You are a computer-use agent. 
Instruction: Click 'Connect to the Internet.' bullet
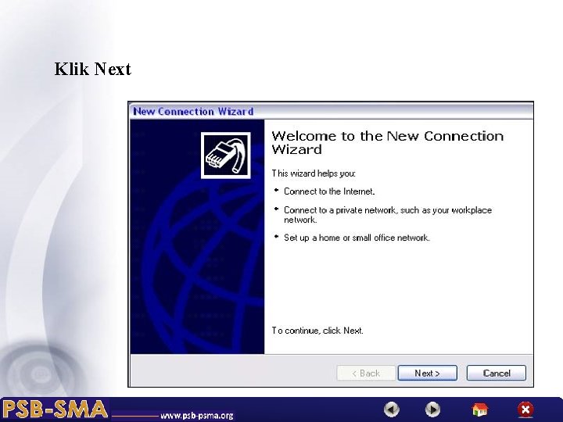(329, 191)
